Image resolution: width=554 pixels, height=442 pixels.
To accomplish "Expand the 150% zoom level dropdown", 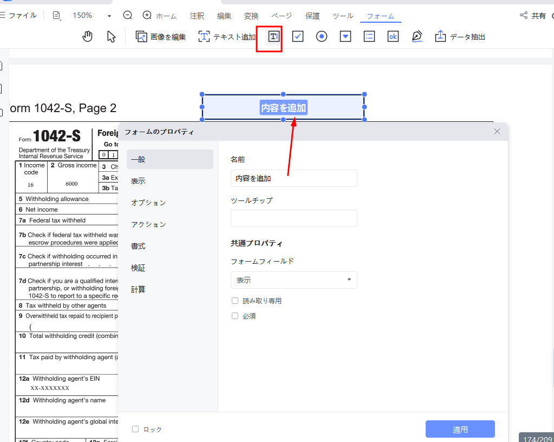I will 109,16.
